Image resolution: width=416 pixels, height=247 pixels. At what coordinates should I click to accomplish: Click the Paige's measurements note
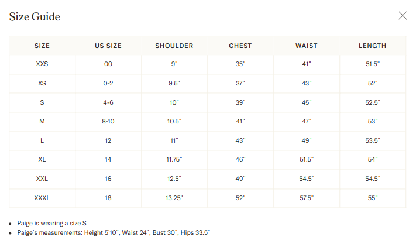114,233
